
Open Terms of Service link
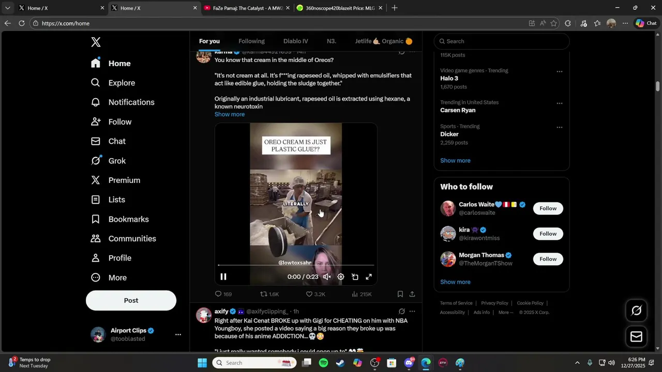[456, 303]
